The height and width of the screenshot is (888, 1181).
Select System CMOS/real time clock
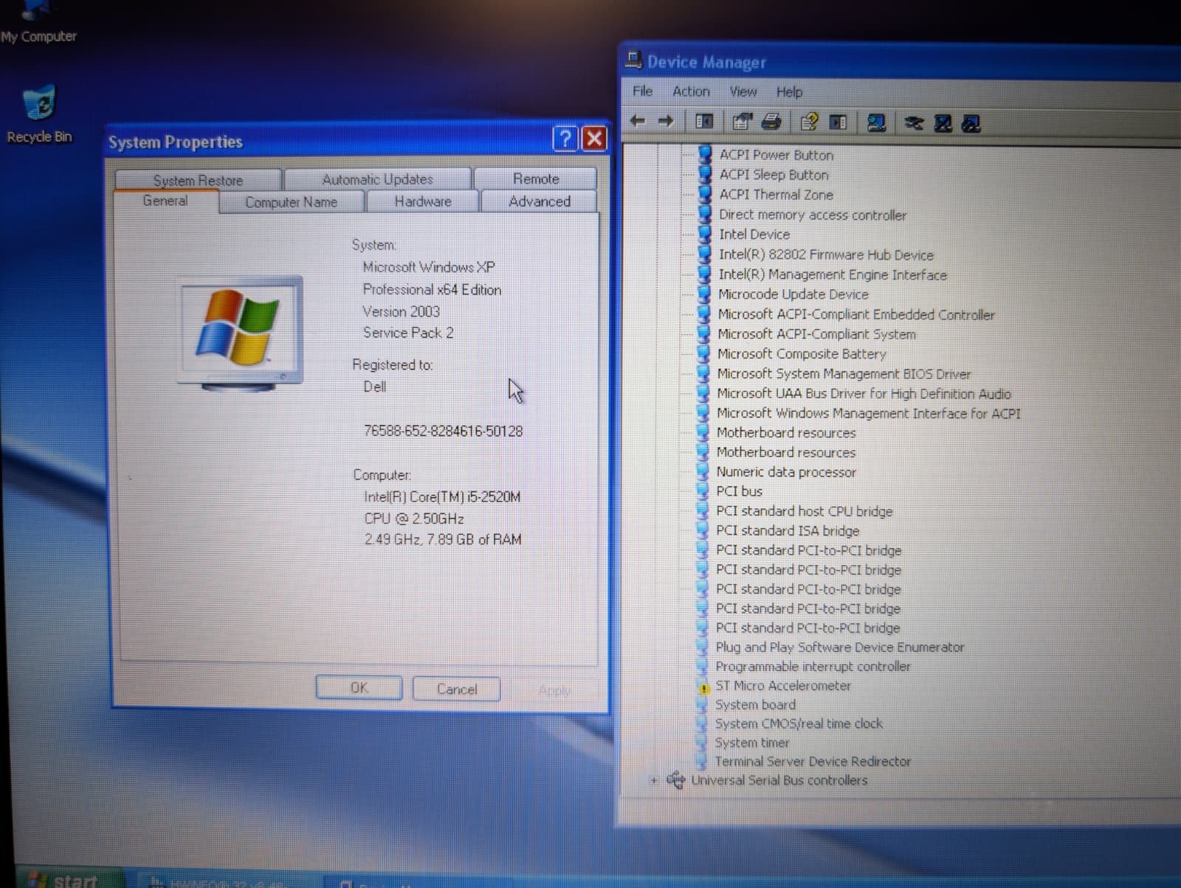coord(799,724)
